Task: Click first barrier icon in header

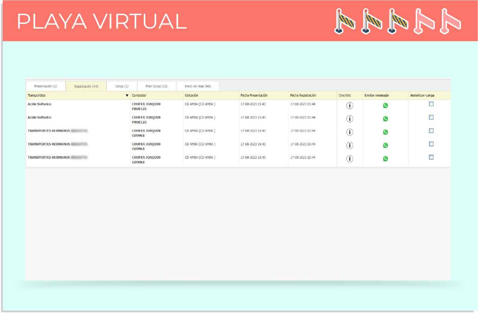Action: [344, 21]
